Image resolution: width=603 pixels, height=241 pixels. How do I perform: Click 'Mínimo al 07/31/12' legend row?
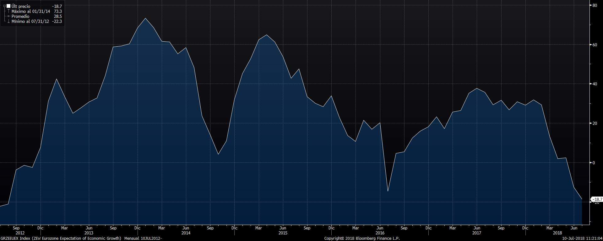pos(30,21)
